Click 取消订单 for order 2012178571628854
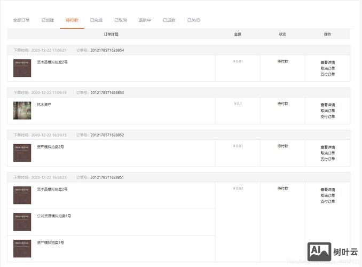Image resolution: width=362 pixels, height=267 pixels. 328,68
